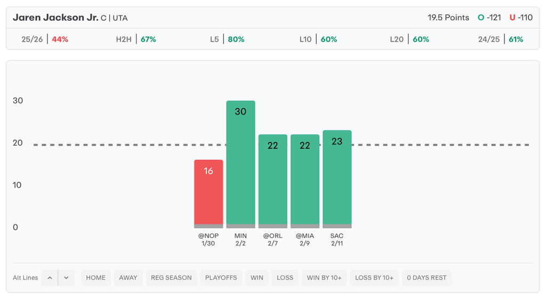Screen dimensions: 546x298
Task: Filter by LOSS games
Action: point(285,278)
